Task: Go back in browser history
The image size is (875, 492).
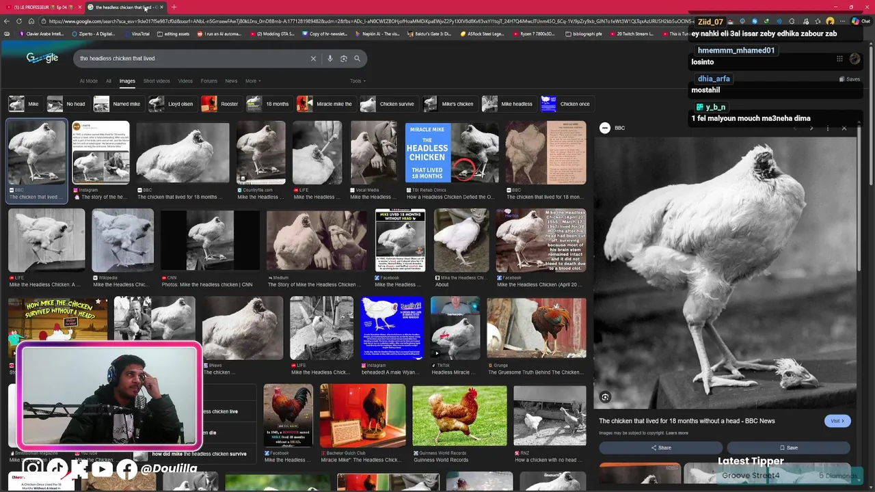Action: (7, 21)
